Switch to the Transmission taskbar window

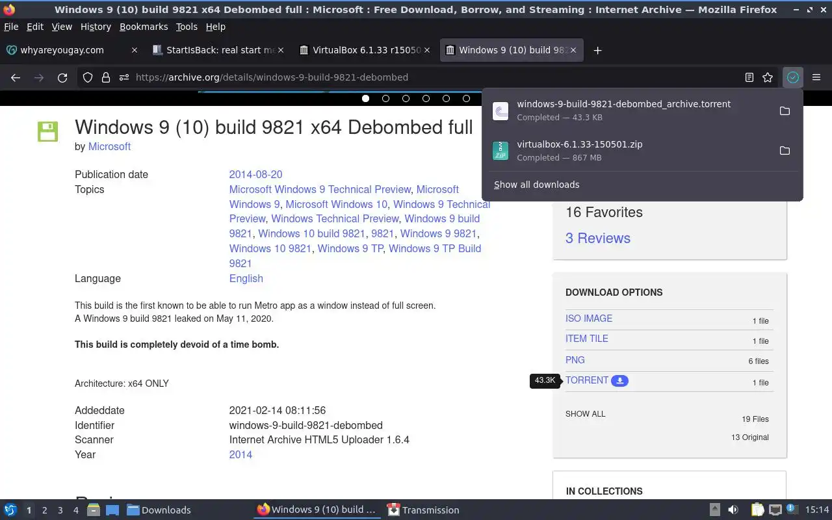pos(423,510)
